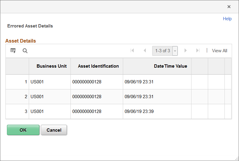This screenshot has width=239, height=161.
Task: Sort by Business Unit column header
Action: (51, 66)
